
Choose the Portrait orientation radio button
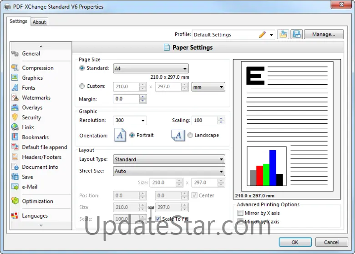132,135
